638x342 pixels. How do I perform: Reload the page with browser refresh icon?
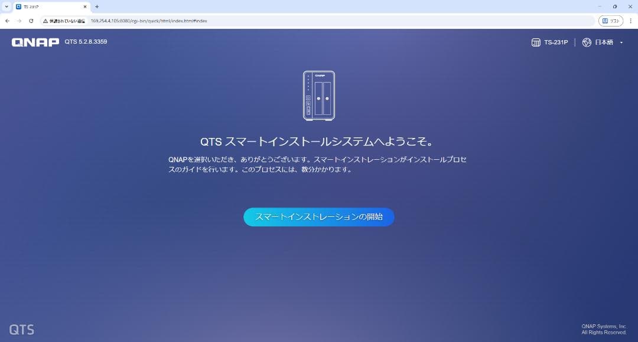[31, 21]
